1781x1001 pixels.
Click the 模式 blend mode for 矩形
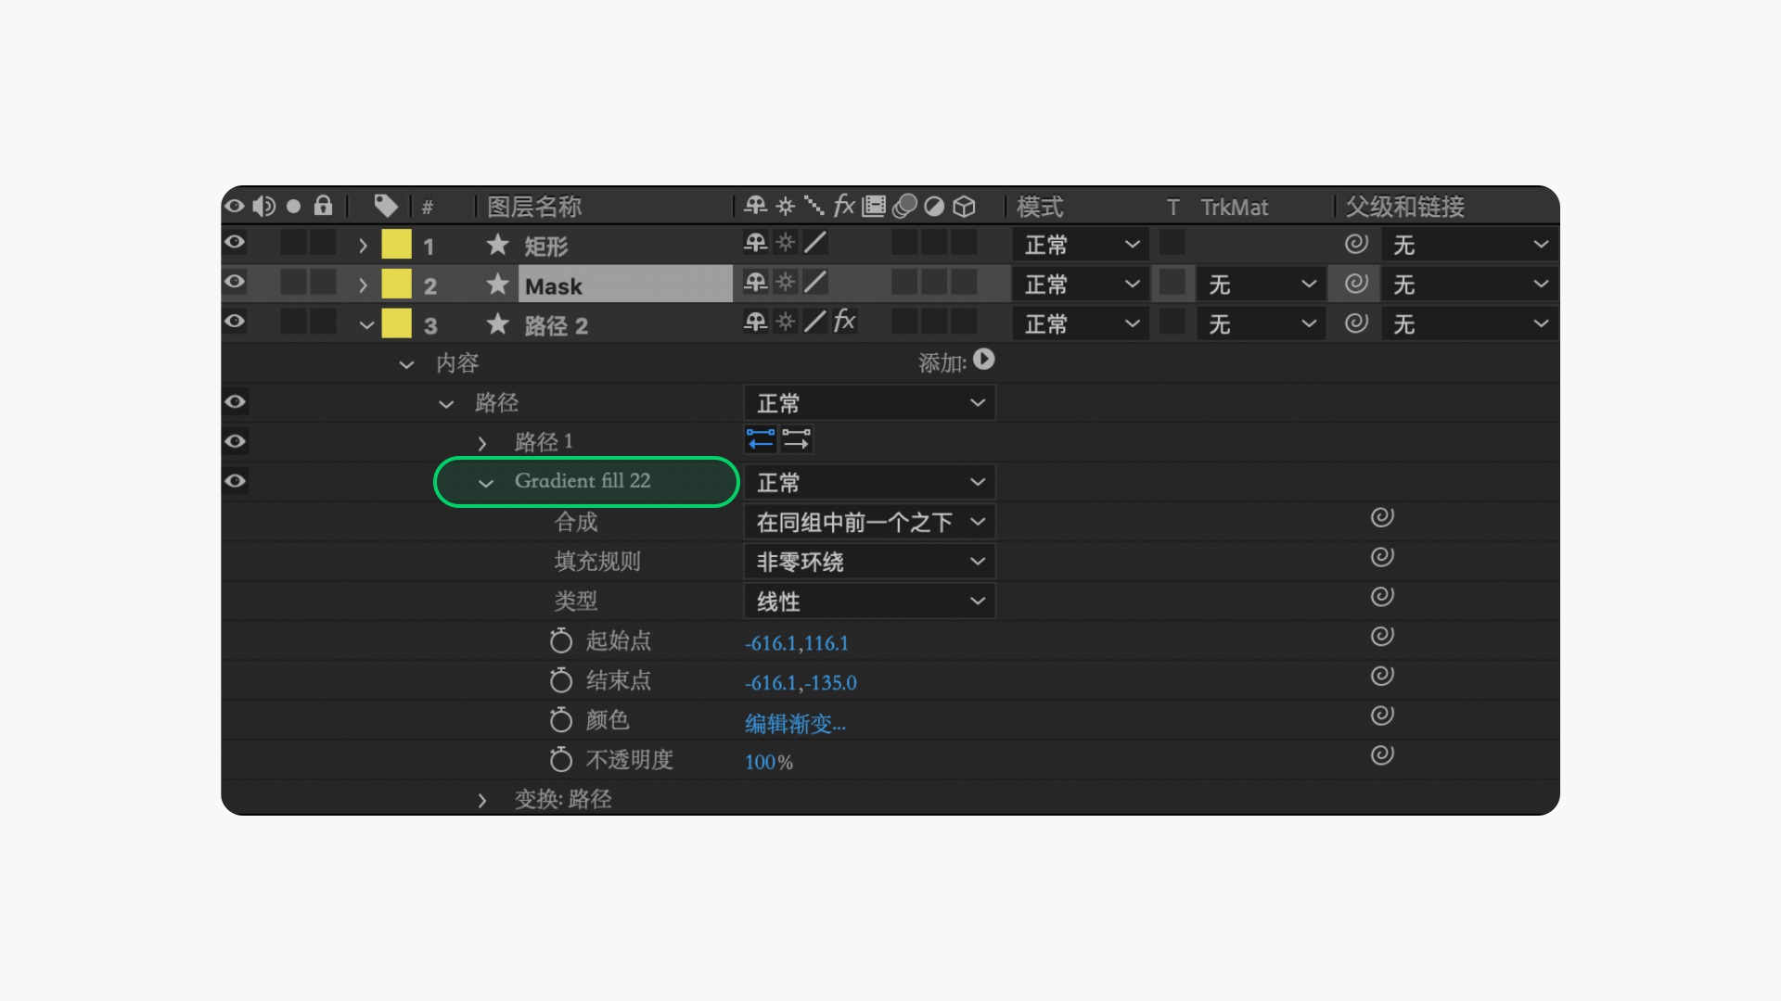(x=1074, y=245)
